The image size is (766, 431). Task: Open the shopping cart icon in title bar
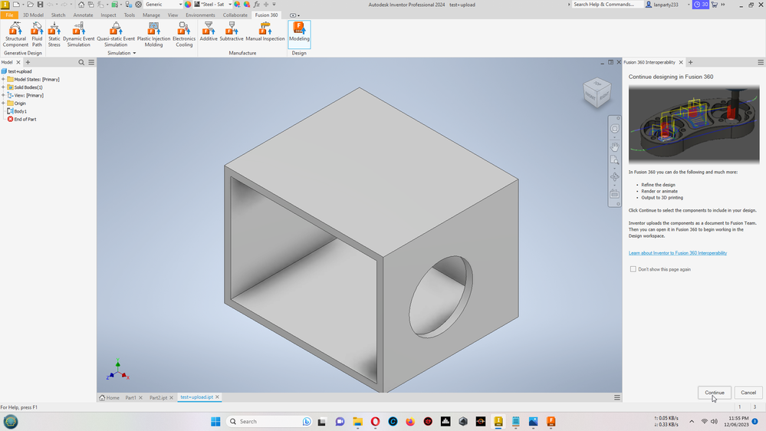point(715,5)
